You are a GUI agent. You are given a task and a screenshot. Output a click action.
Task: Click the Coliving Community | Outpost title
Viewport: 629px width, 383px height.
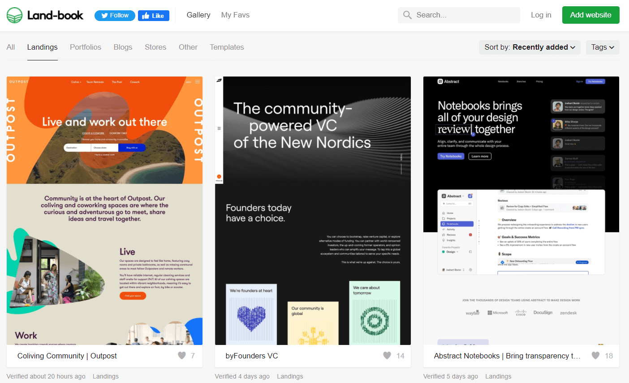pos(67,356)
